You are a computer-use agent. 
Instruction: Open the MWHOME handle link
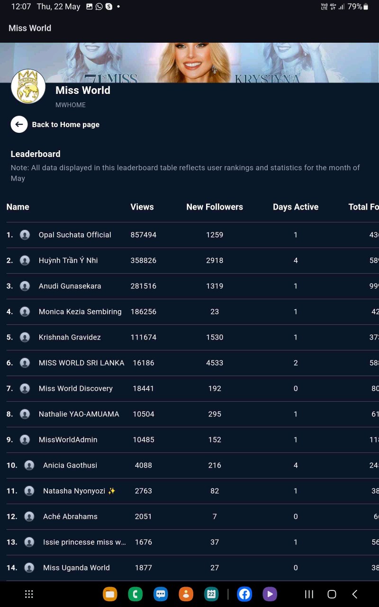tap(71, 105)
